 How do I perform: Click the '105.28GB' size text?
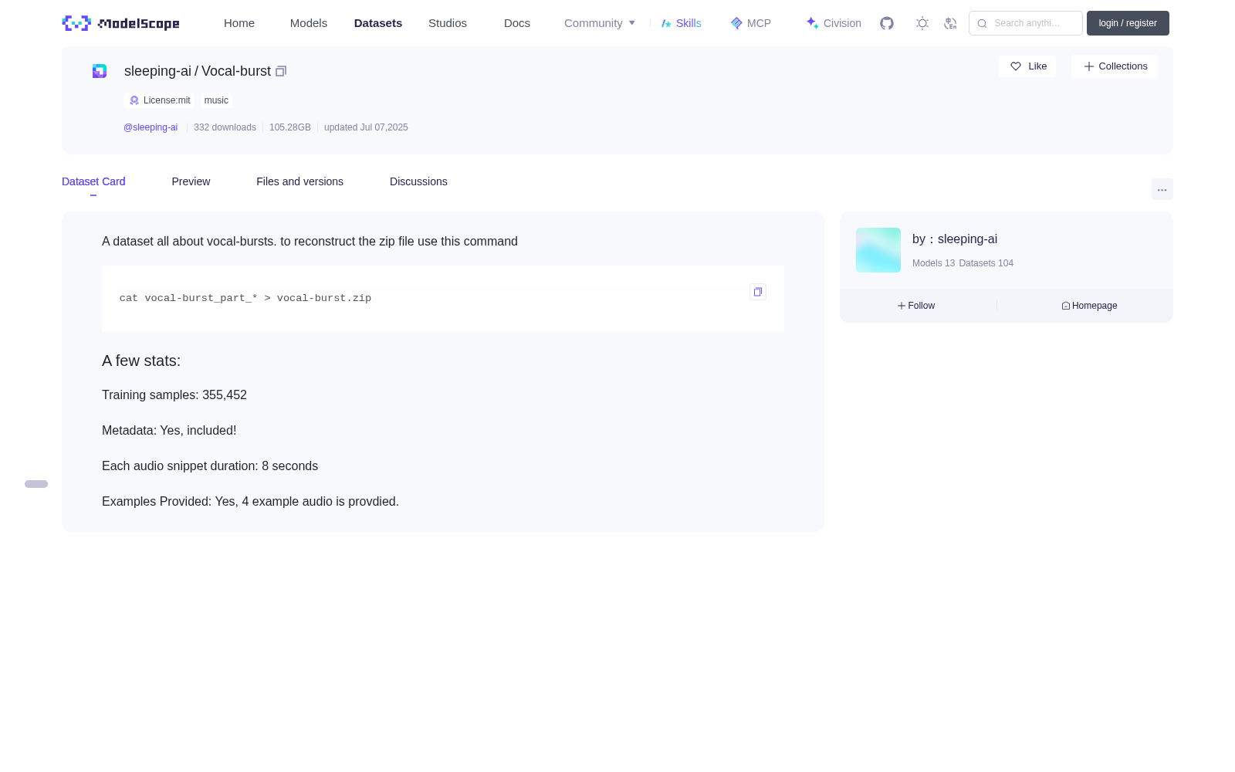tap(290, 127)
